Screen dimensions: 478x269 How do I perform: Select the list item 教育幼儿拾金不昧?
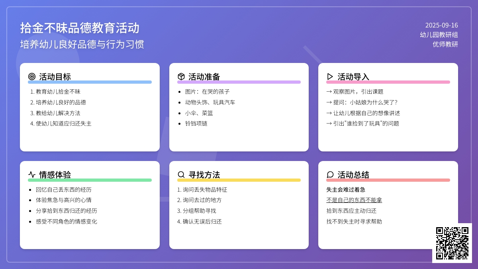coord(58,92)
